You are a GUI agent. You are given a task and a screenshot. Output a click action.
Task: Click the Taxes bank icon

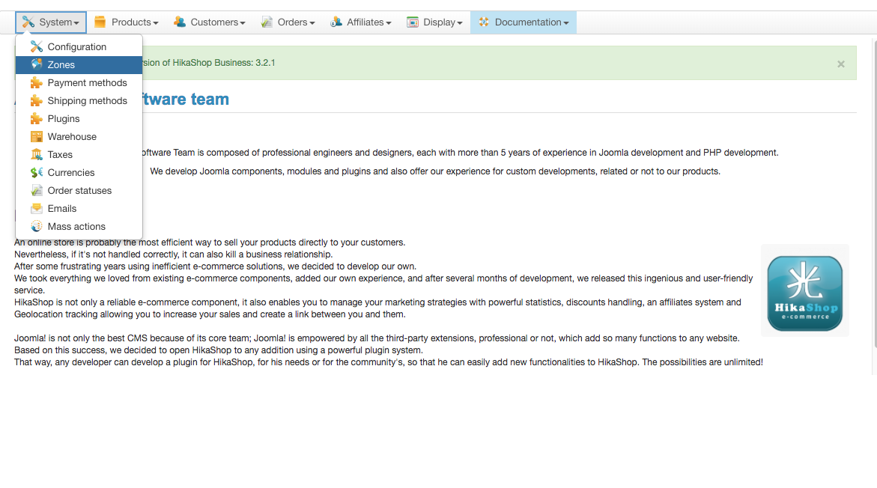(x=37, y=154)
